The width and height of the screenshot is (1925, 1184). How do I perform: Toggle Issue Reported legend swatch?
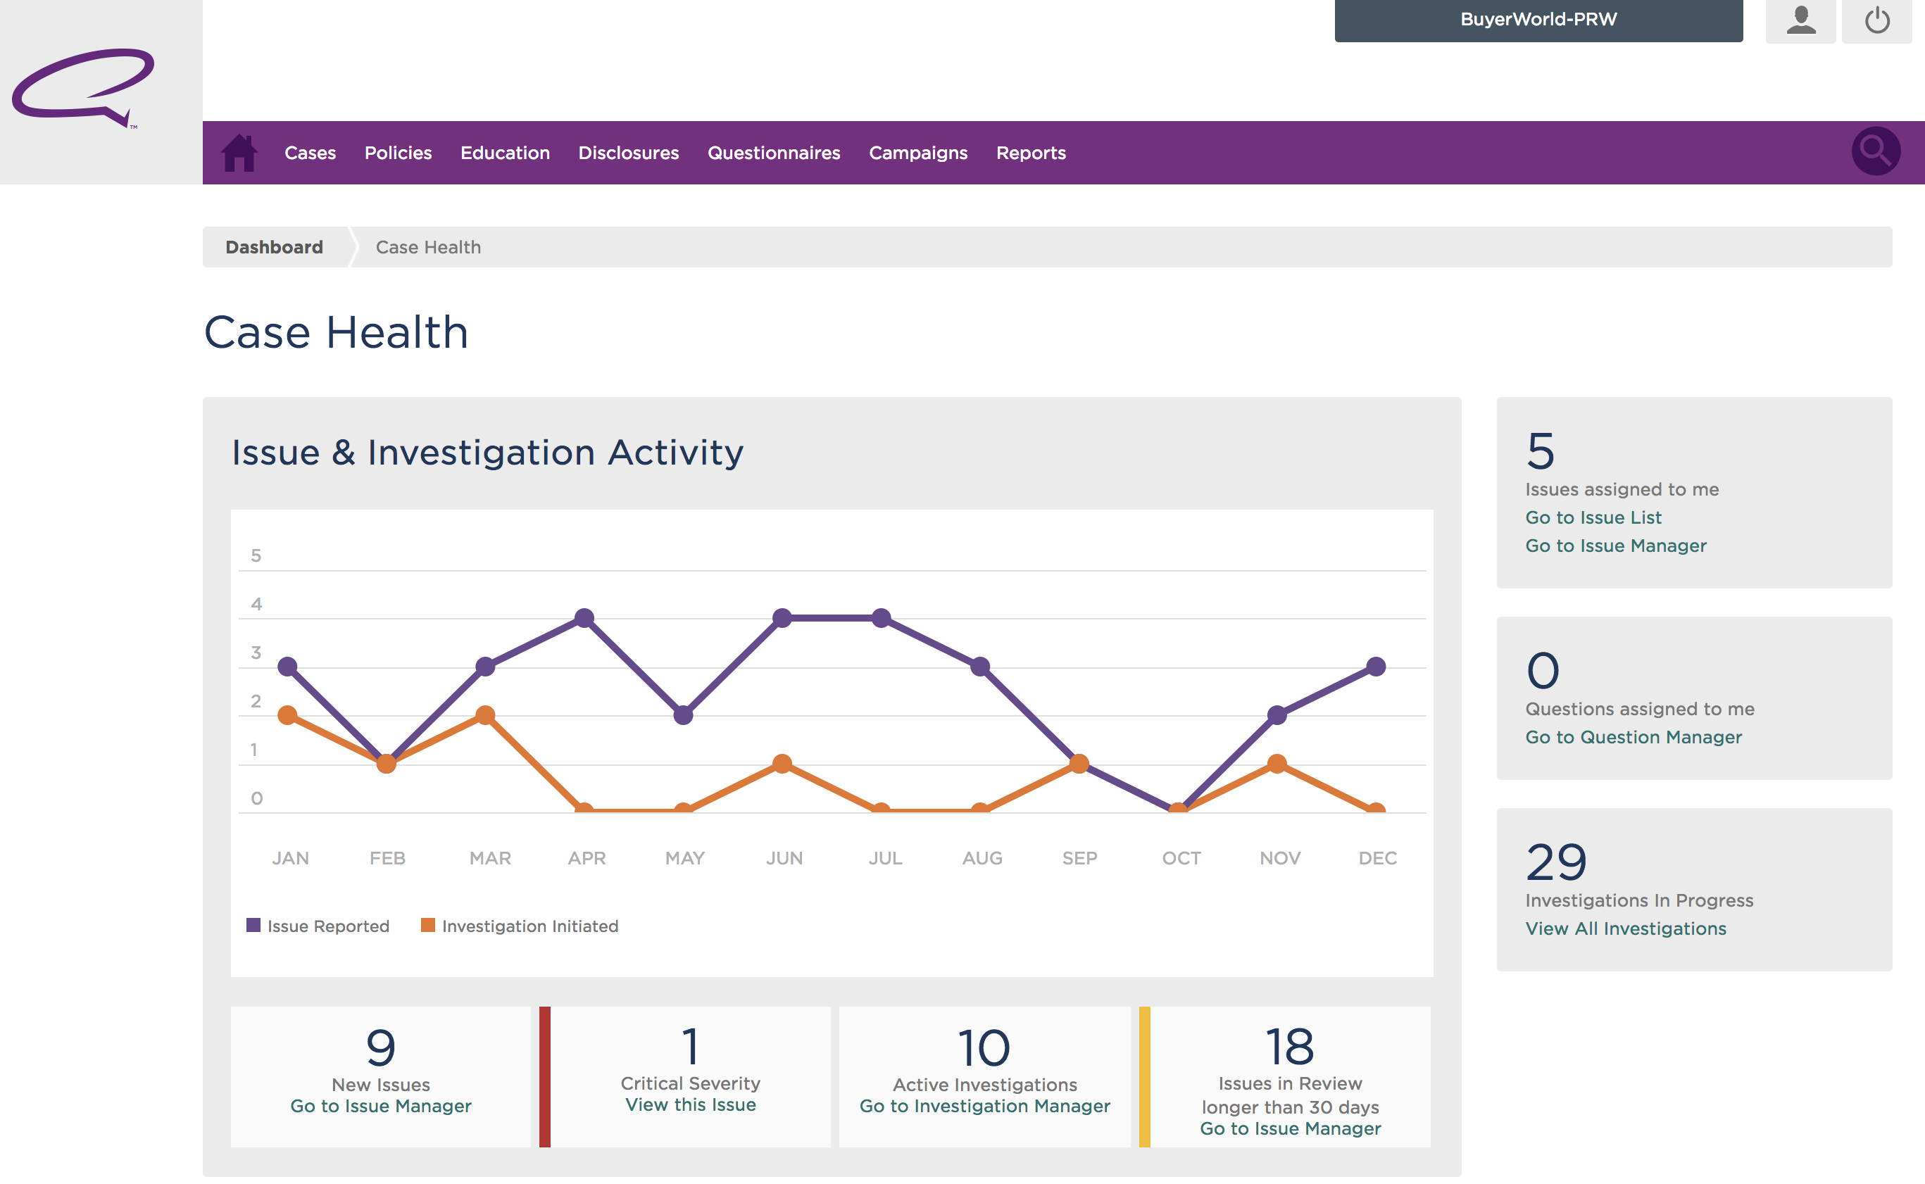[253, 925]
